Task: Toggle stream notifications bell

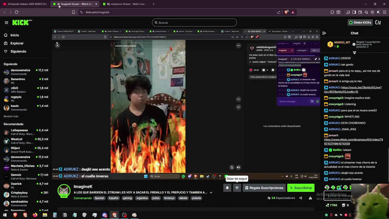Action: (x=227, y=188)
